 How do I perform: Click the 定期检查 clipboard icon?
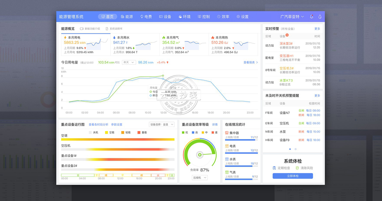click(274, 168)
